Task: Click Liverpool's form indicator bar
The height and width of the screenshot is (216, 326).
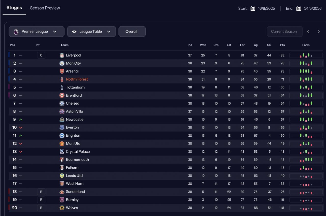Action: pos(306,55)
